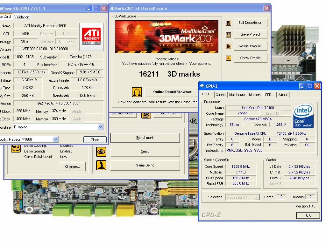Click the CPU-Z title bar icon
The width and height of the screenshot is (326, 244).
point(202,86)
